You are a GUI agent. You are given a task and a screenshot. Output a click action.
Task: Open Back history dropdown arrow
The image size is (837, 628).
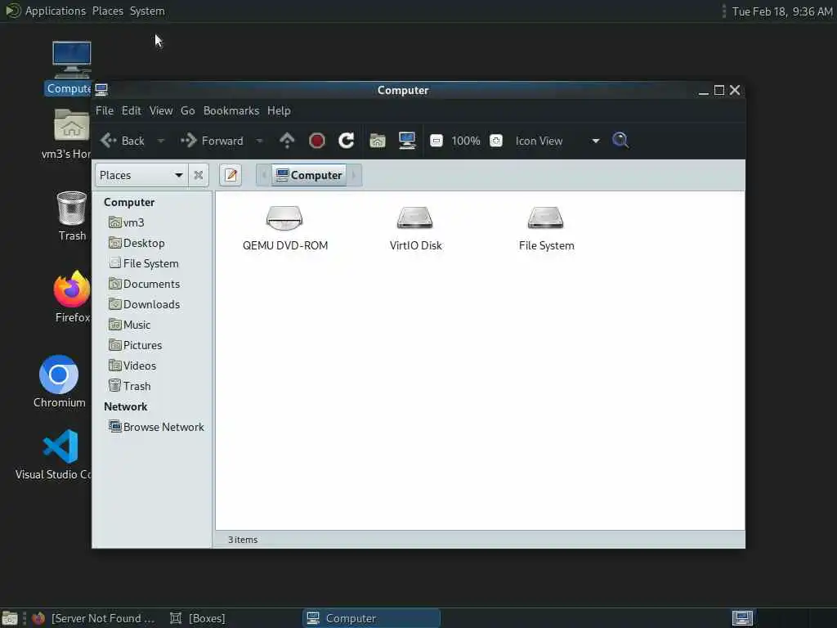pos(161,141)
